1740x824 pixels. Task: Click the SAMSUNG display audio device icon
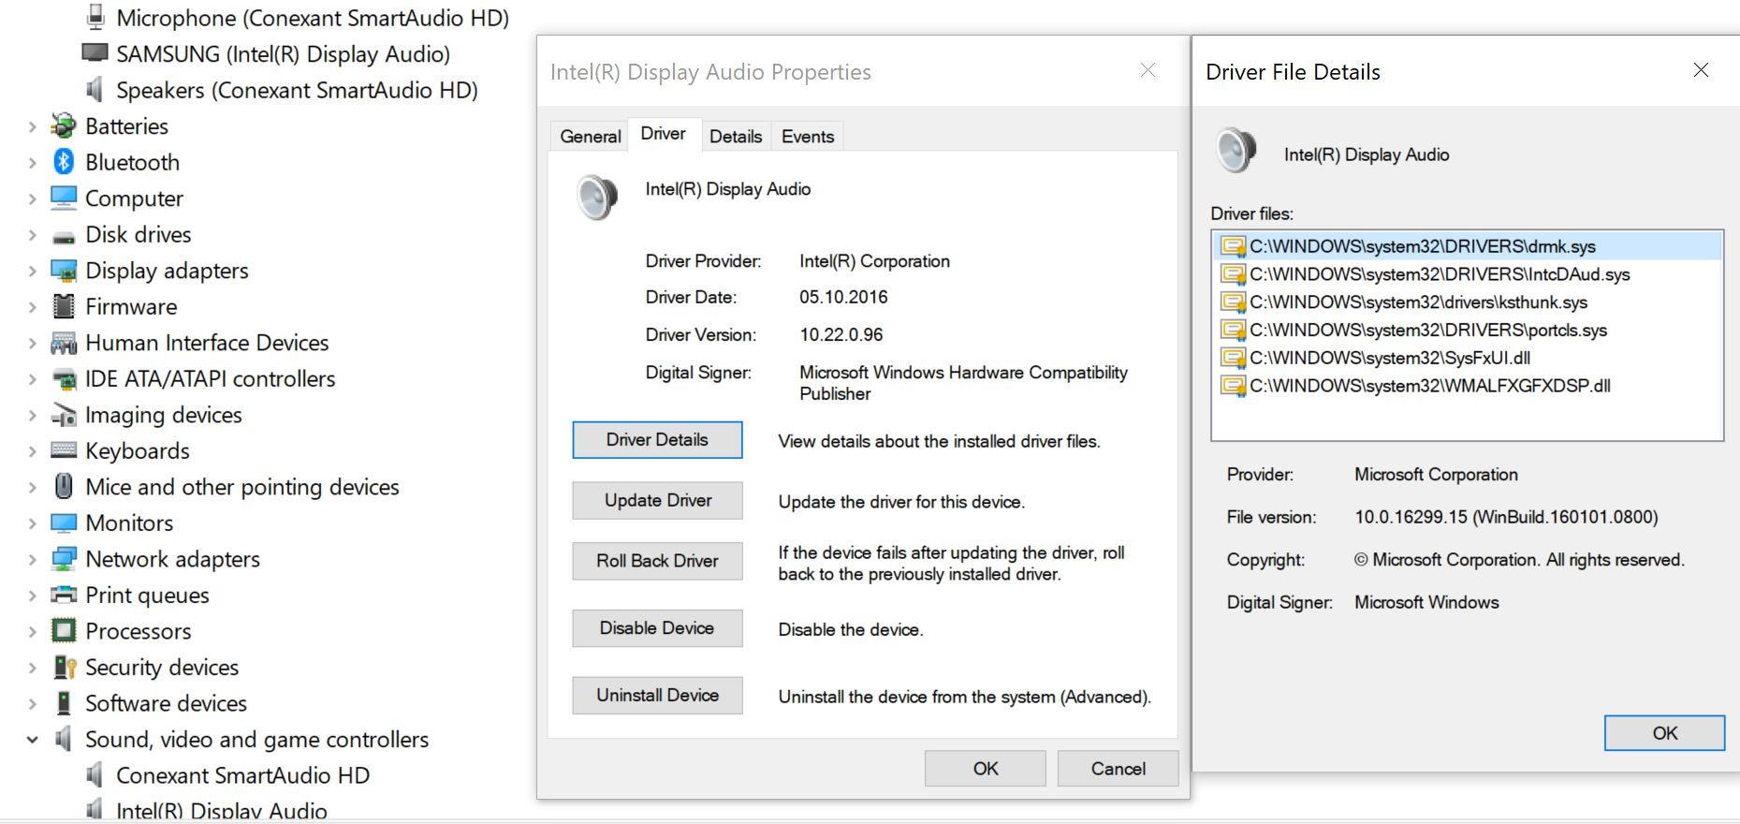tap(95, 52)
